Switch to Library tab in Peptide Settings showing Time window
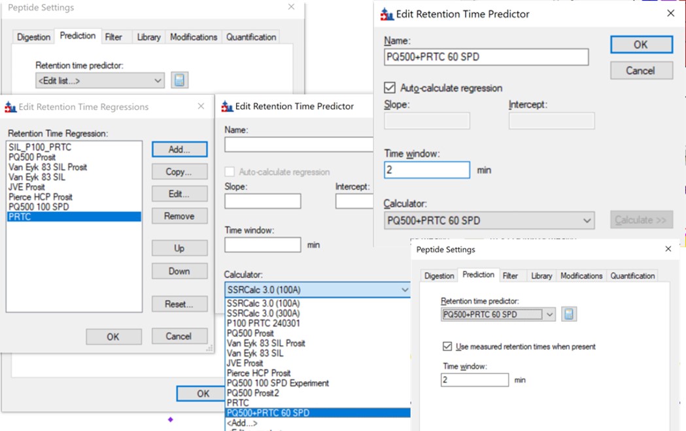Image resolution: width=686 pixels, height=431 pixels. [541, 275]
